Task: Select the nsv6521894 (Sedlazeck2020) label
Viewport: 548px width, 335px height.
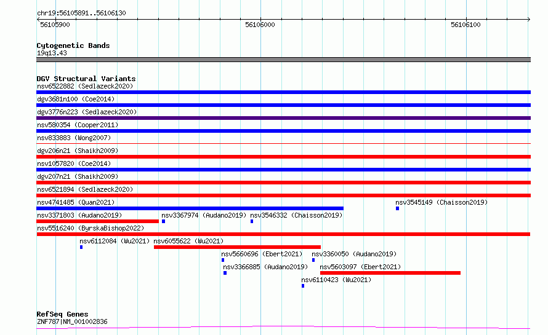Action: tap(85, 189)
